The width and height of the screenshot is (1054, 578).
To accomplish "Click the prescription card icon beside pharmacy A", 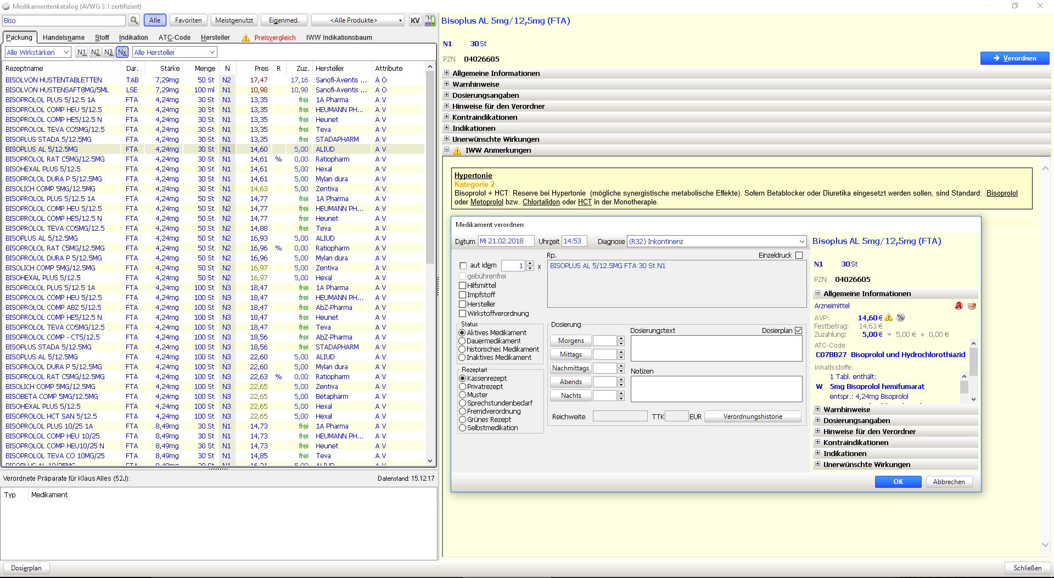I will click(972, 306).
